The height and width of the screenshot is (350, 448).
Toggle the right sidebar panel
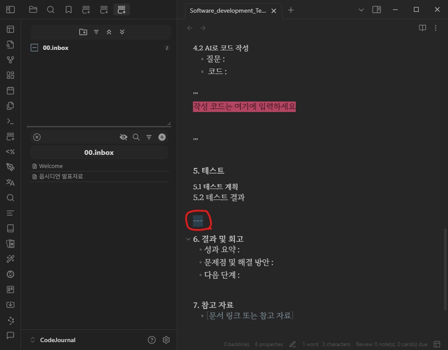pyautogui.click(x=377, y=10)
